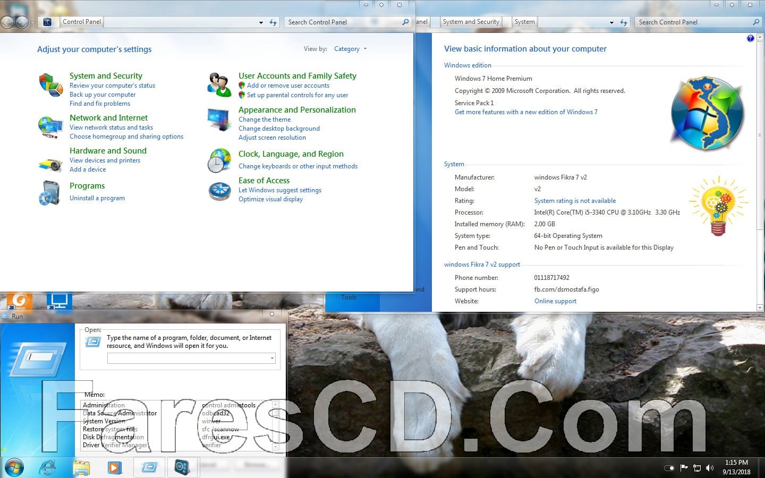
Task: Open Back up your computer link
Action: point(103,95)
